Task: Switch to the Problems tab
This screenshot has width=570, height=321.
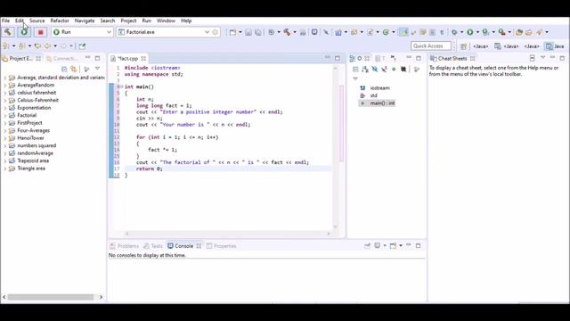Action: (125, 246)
